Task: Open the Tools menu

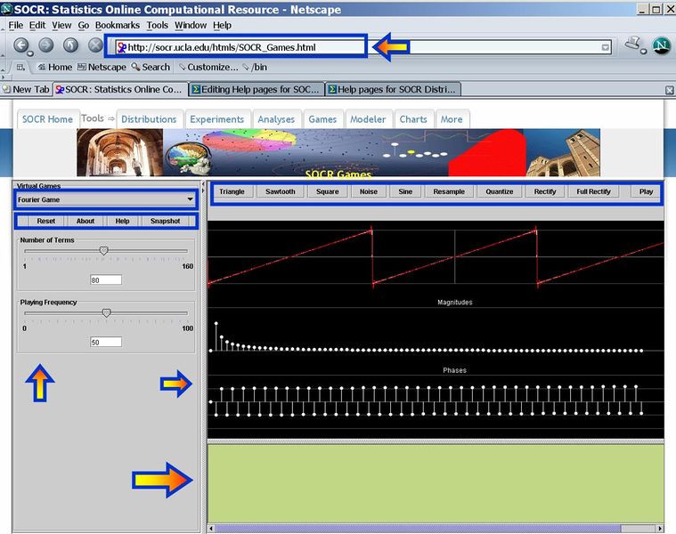Action: tap(157, 26)
